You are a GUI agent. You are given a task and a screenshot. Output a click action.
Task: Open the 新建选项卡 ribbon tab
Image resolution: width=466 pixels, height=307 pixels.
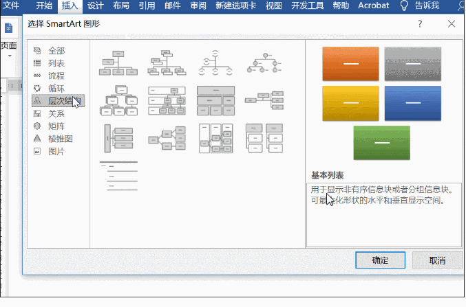point(236,5)
